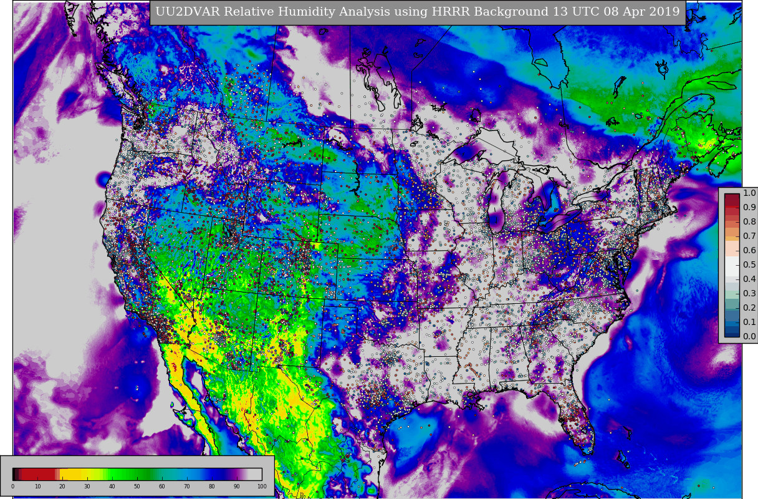Click the '70' label on bottom humidity colorbar
The width and height of the screenshot is (758, 499).
tap(187, 487)
